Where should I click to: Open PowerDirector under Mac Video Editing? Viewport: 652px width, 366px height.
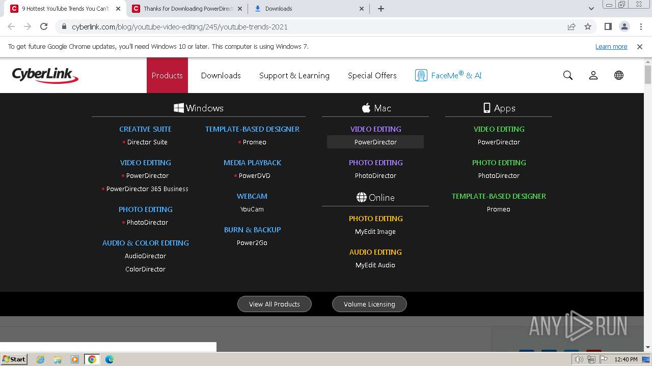pos(375,142)
